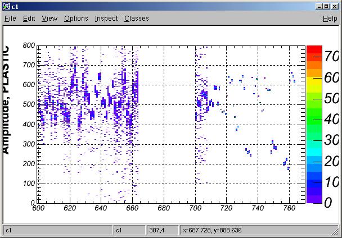Click the x-axis label 600
342x238 pixels.
point(38,208)
